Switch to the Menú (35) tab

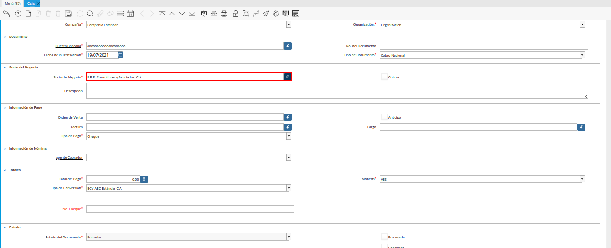pyautogui.click(x=12, y=3)
